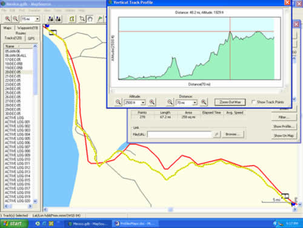The image size is (303, 228).
Task: Expand the map scale 15 mi dropdown
Action: (38, 19)
